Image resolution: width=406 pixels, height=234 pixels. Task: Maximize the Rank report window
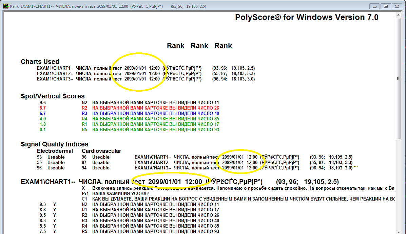[x=386, y=6]
